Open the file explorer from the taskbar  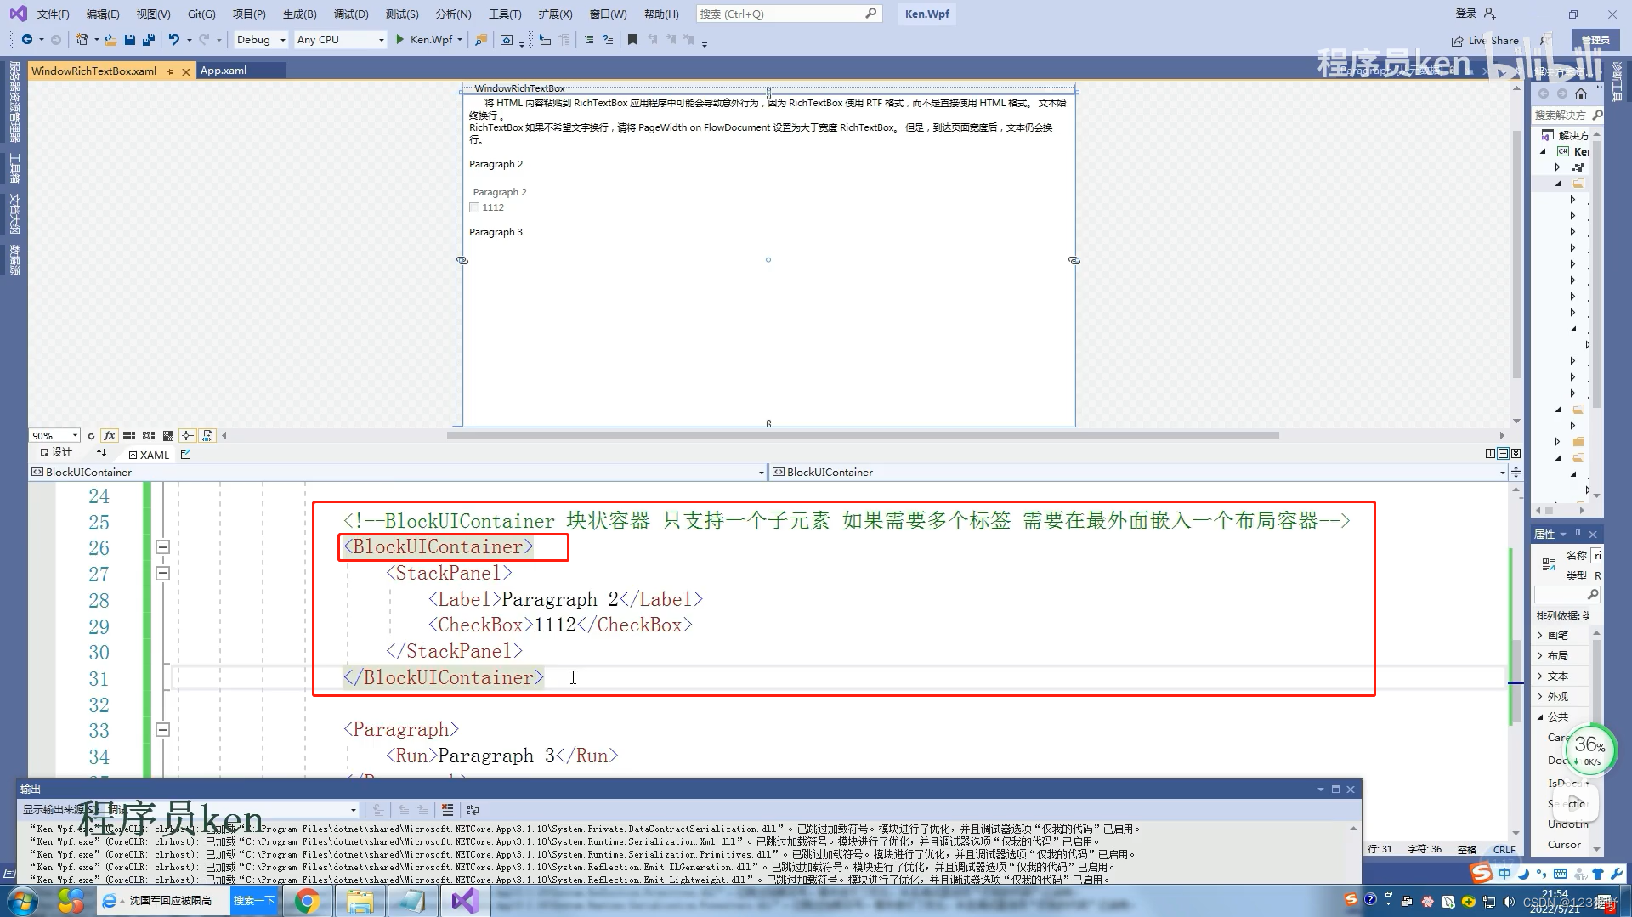point(360,901)
